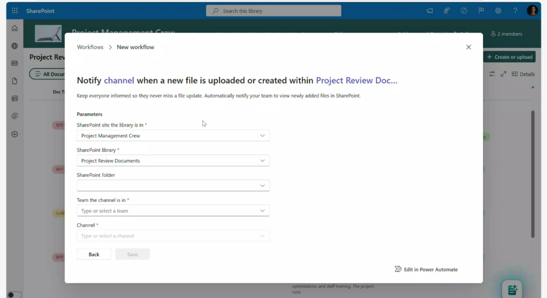This screenshot has width=547, height=298.
Task: Open the files page icon in sidebar
Action: click(14, 81)
